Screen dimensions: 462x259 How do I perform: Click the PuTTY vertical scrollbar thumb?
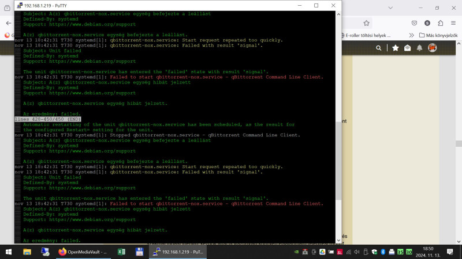[338, 161]
